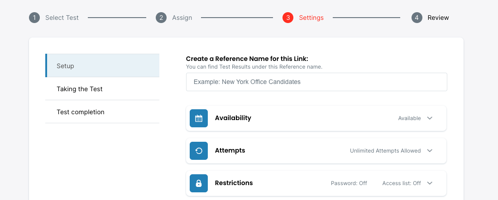Click step 1 circle icon
498x200 pixels.
pyautogui.click(x=34, y=18)
